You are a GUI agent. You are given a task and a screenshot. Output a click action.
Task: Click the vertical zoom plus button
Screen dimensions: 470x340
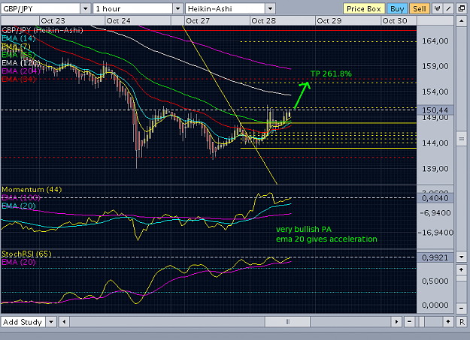click(461, 270)
